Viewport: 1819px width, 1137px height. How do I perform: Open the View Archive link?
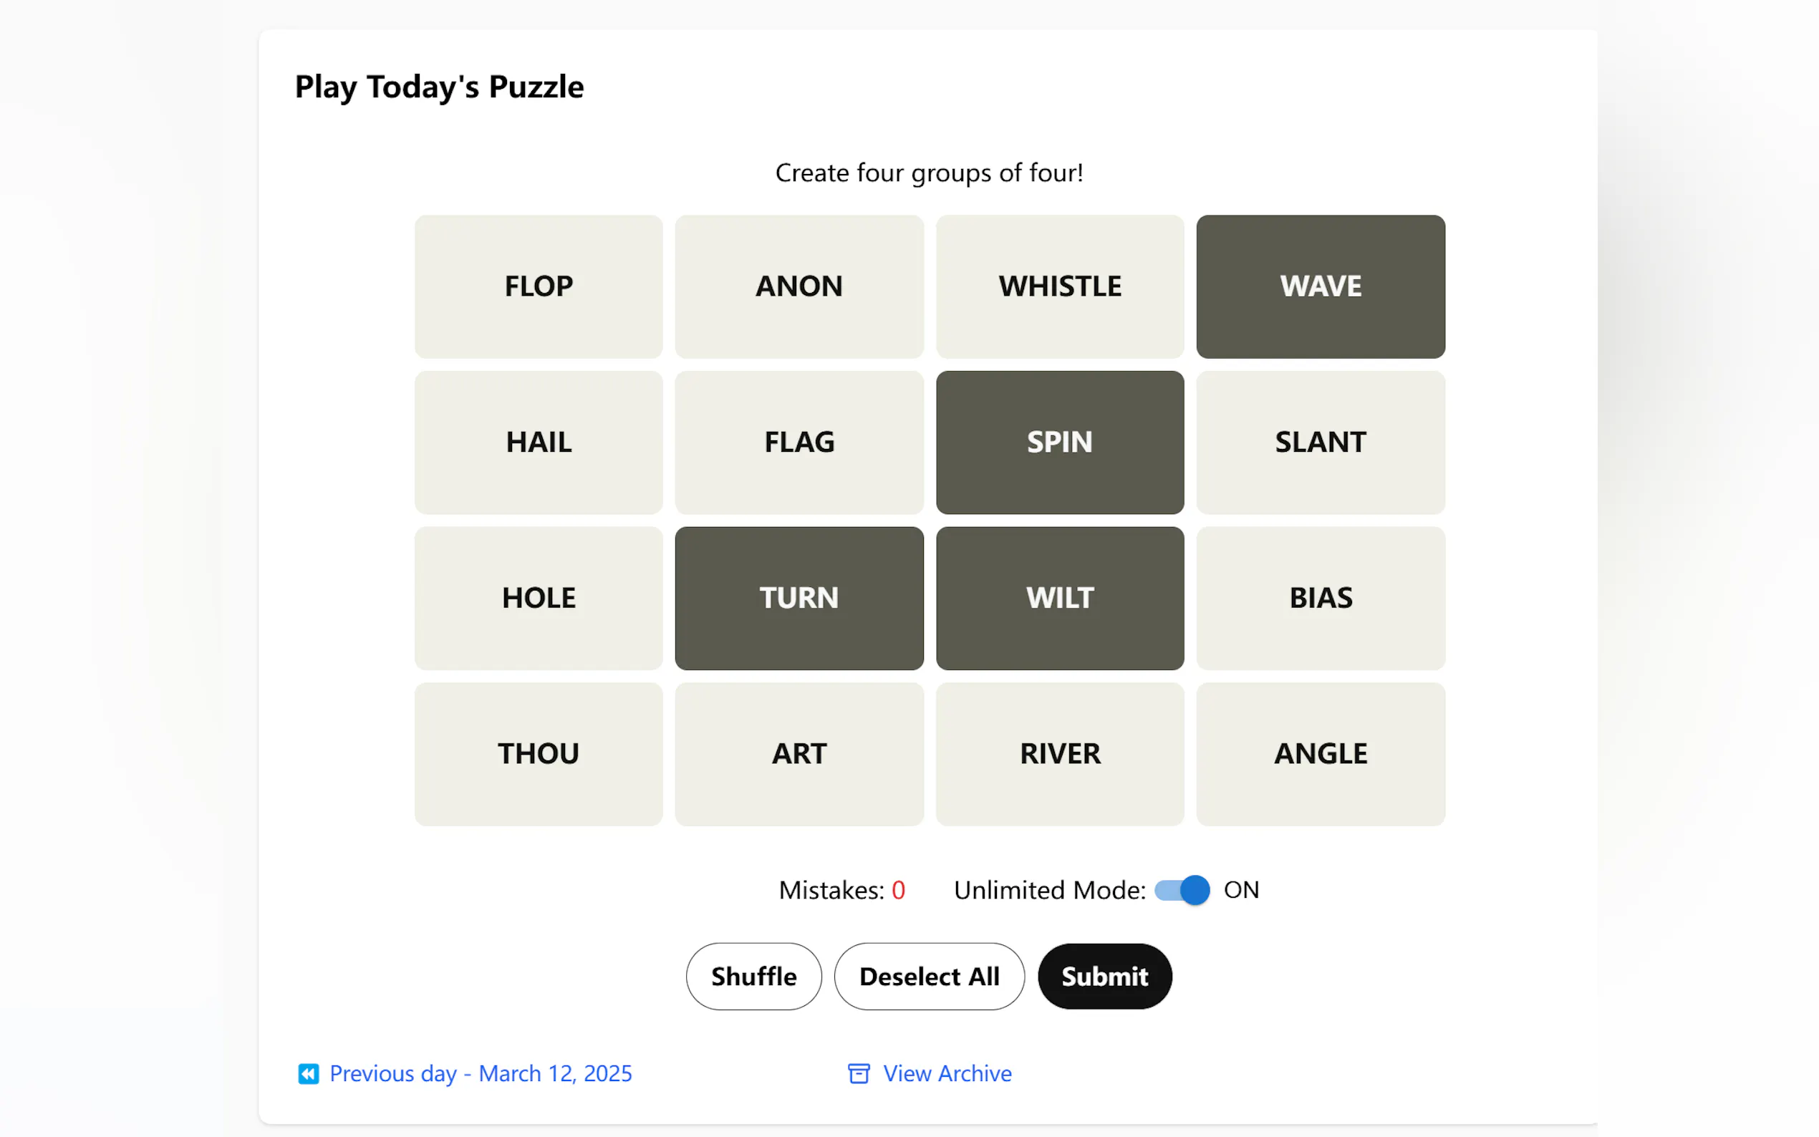[947, 1073]
